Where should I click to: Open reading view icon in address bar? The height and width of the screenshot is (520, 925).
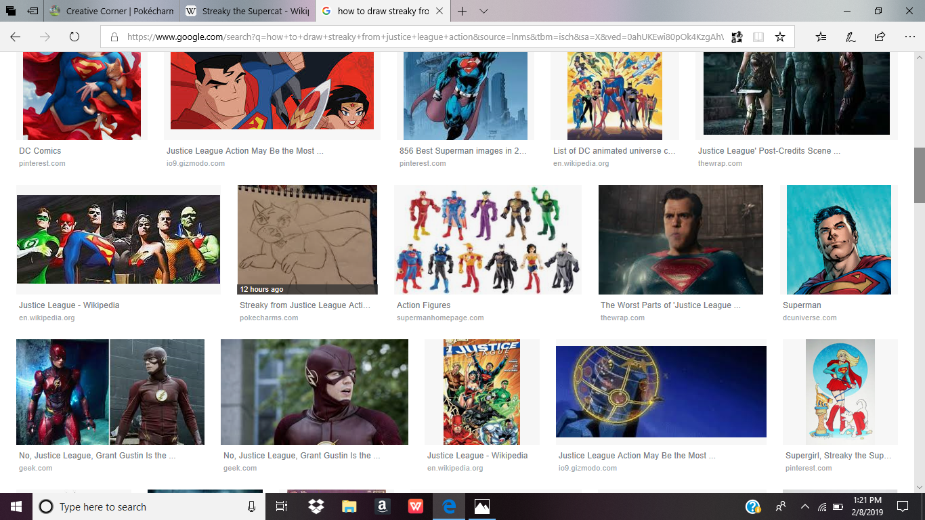pyautogui.click(x=758, y=37)
